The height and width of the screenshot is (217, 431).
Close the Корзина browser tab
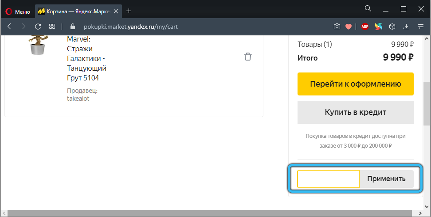click(x=116, y=11)
